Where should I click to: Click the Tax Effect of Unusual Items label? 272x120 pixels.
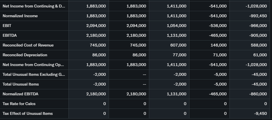(28, 114)
